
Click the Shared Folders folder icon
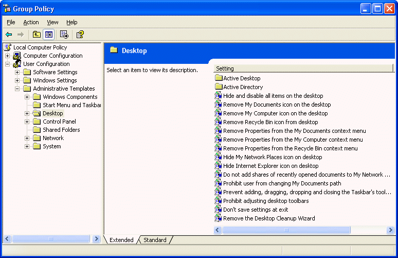(37, 130)
